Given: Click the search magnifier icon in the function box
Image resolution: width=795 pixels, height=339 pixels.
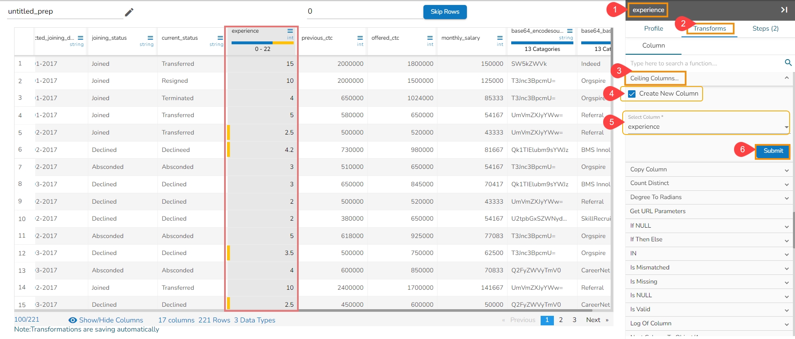Looking at the screenshot, I should click(x=788, y=63).
